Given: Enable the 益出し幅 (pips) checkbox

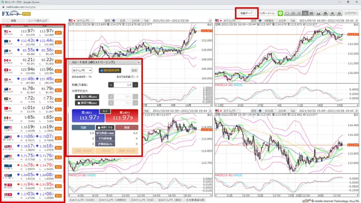Looking at the screenshot, I should [79, 97].
